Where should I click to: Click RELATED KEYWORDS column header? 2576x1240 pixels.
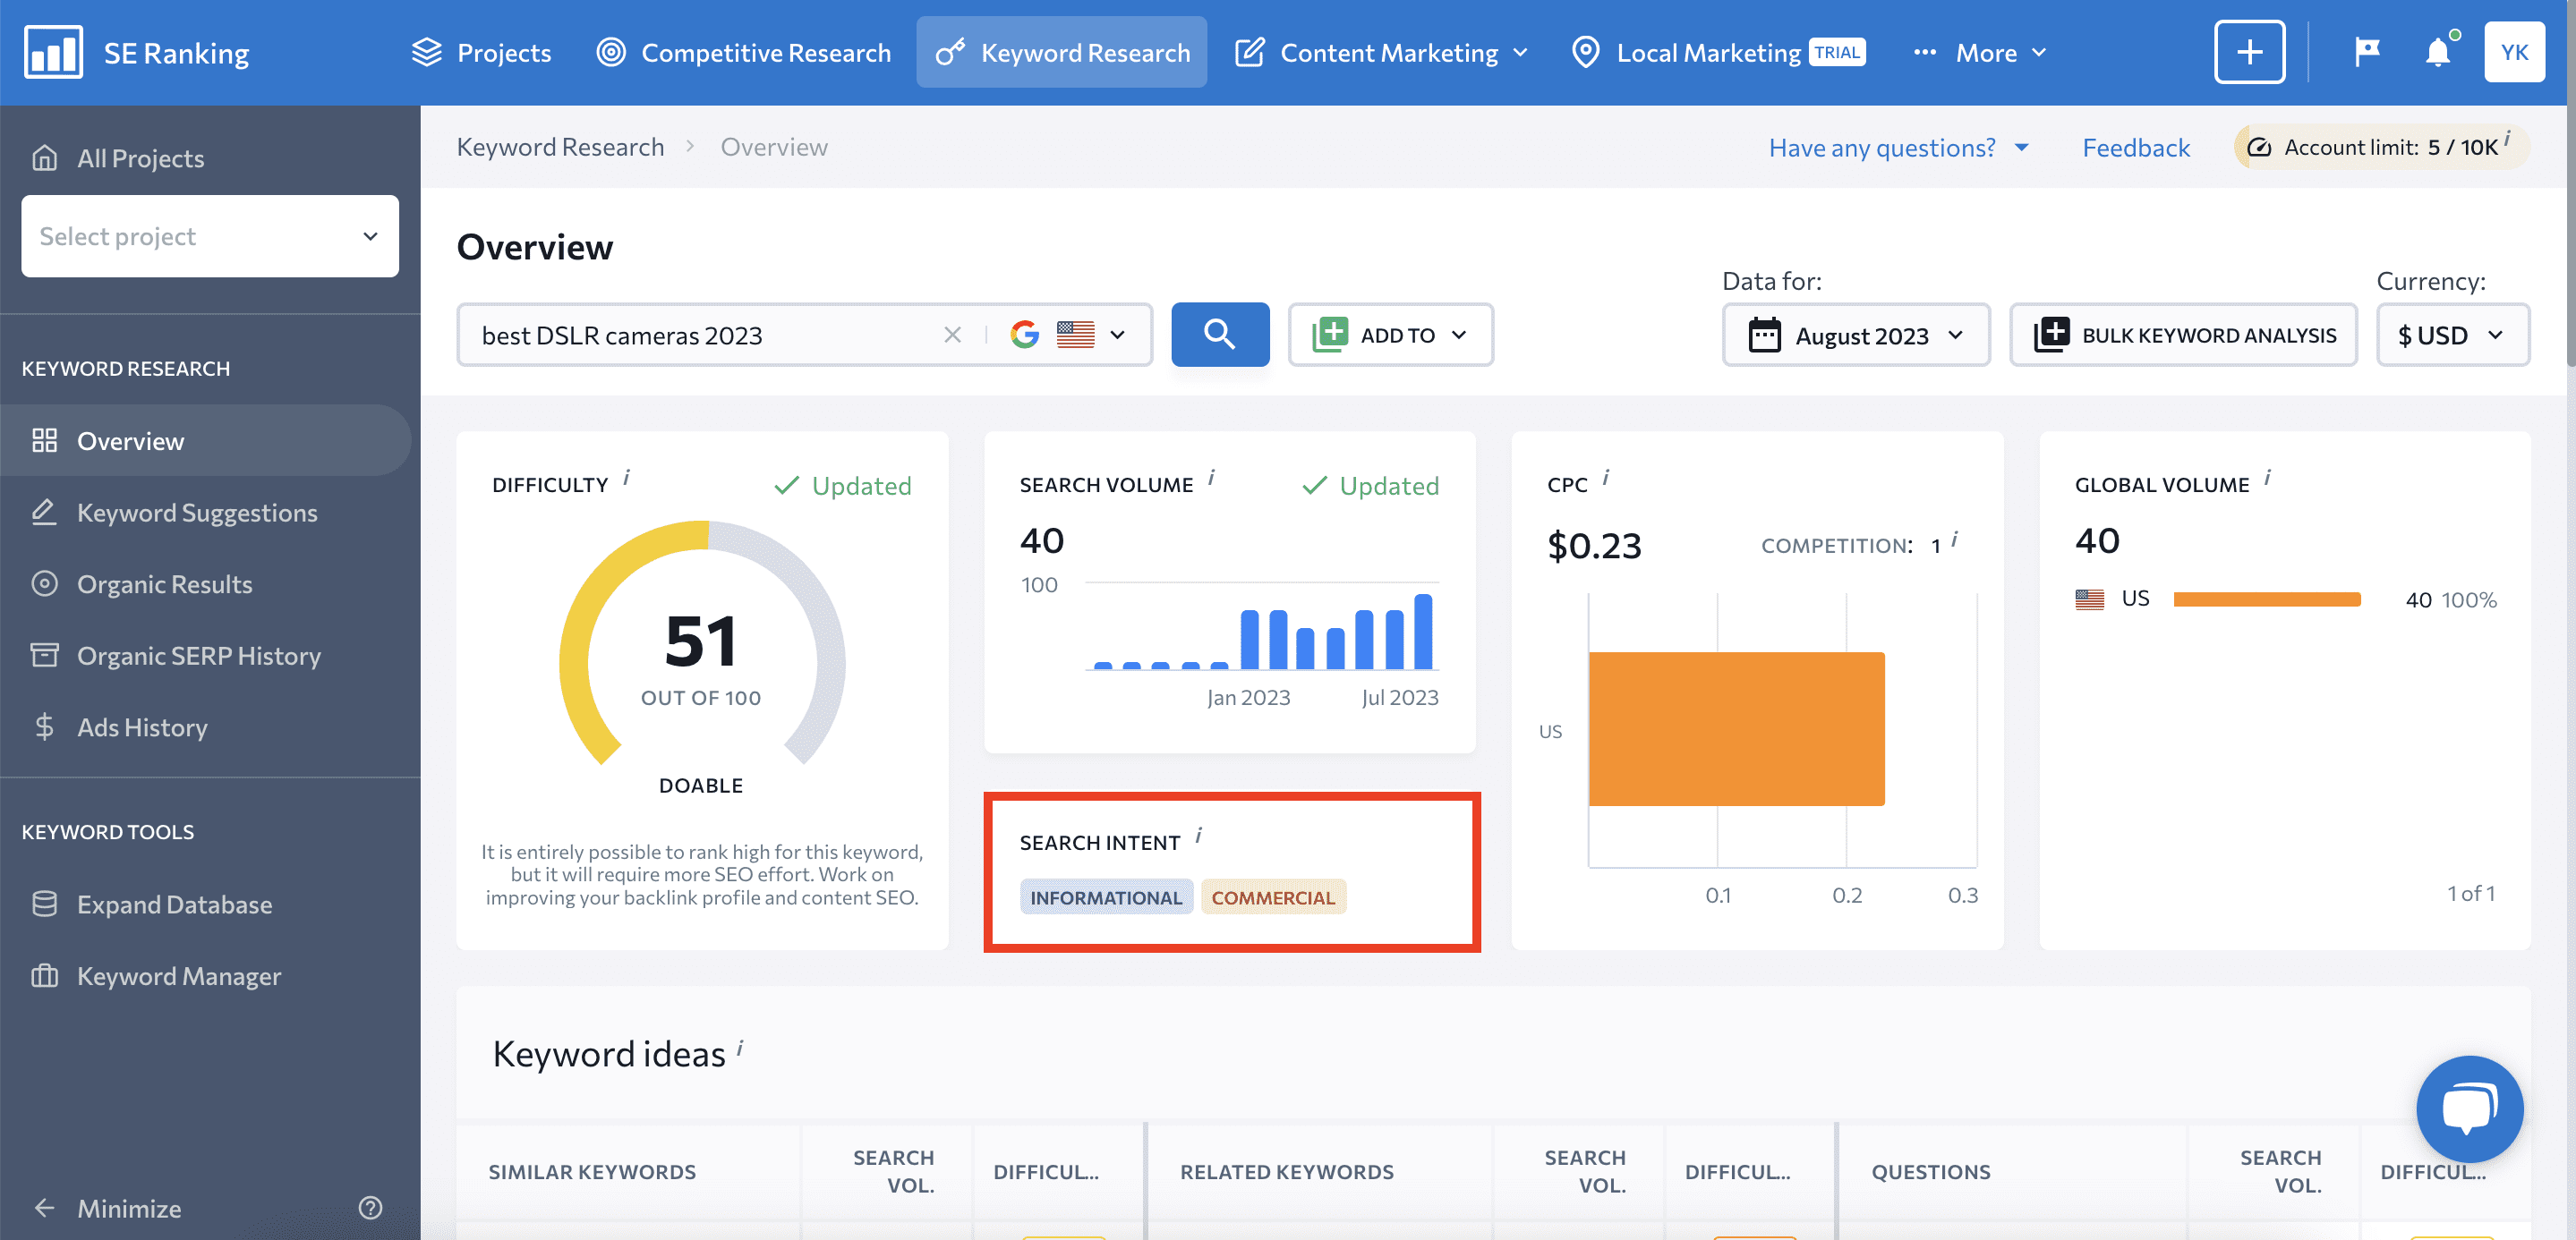point(1286,1171)
